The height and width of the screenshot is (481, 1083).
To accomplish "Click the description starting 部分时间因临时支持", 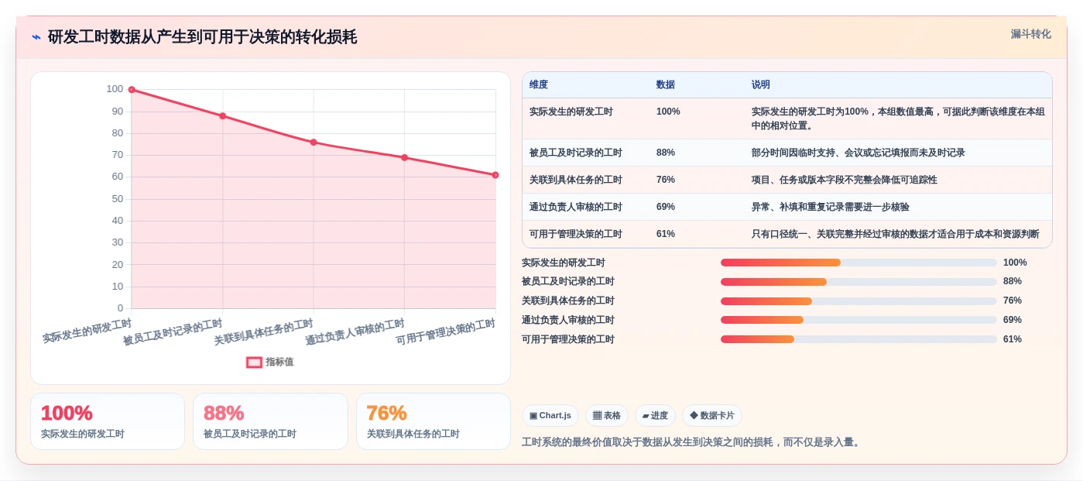I will tap(859, 153).
